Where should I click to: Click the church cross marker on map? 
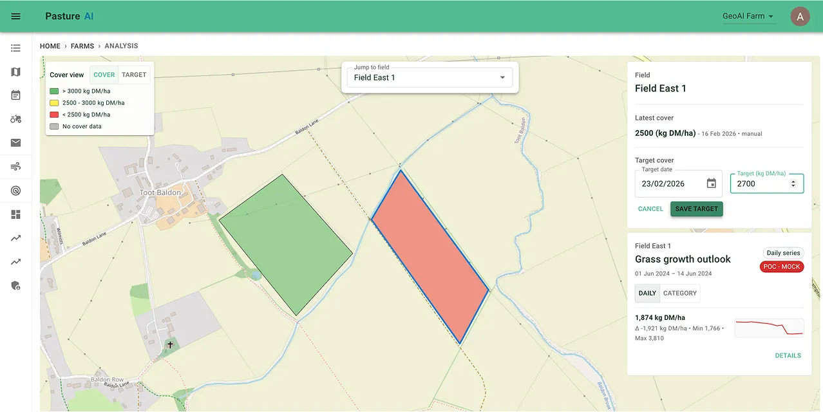[170, 345]
